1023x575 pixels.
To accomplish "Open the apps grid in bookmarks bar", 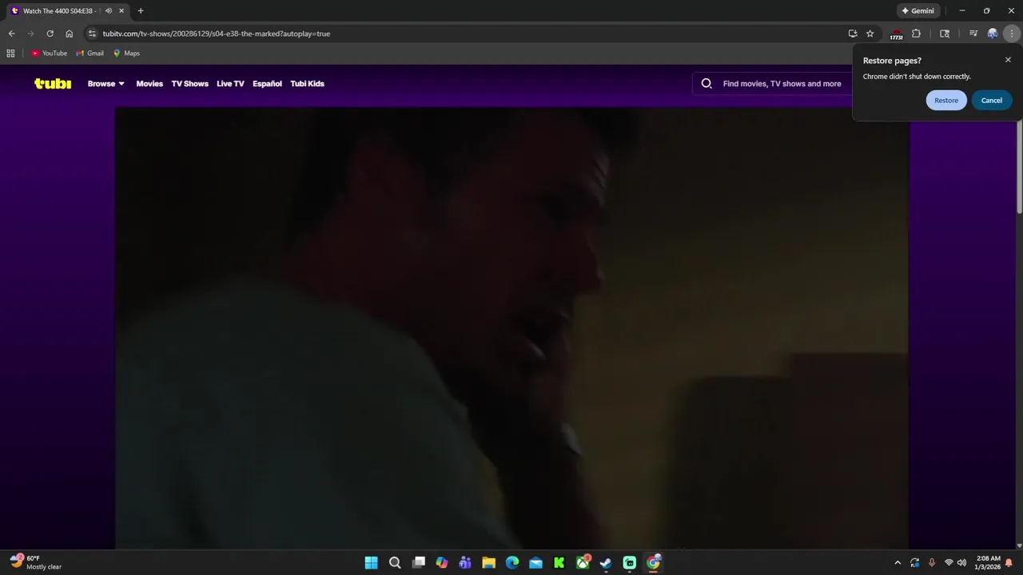I will tap(10, 54).
